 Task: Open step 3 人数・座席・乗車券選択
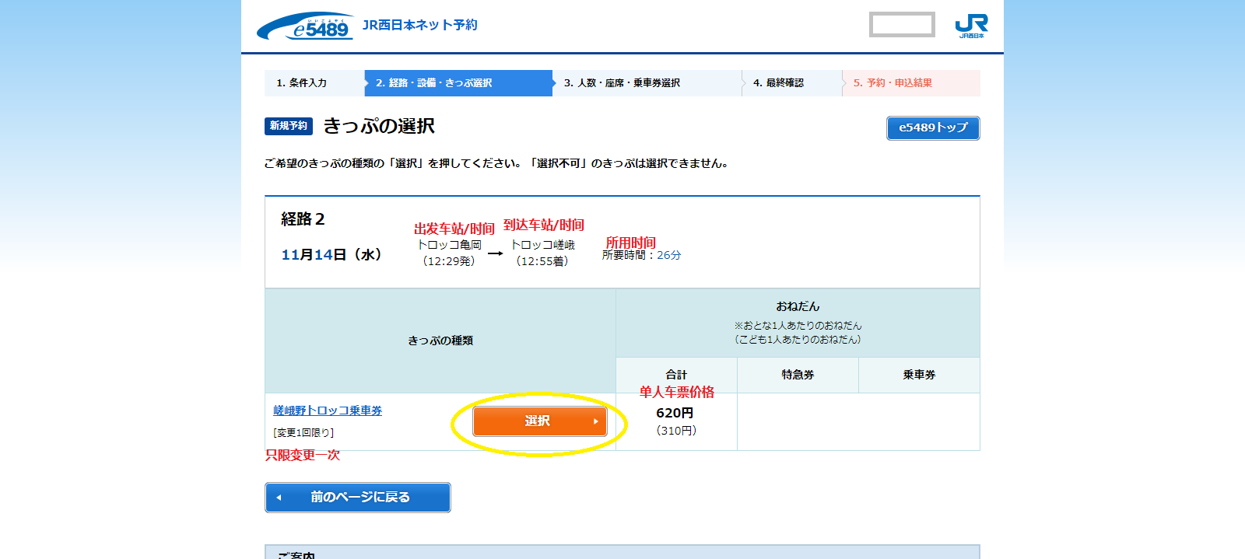622,83
